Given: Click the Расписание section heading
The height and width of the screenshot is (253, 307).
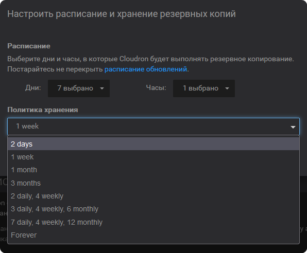Looking at the screenshot, I should (x=29, y=46).
